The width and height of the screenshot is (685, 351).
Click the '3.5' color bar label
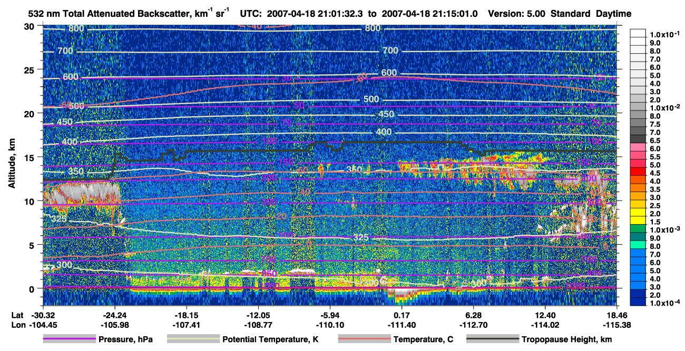point(655,189)
